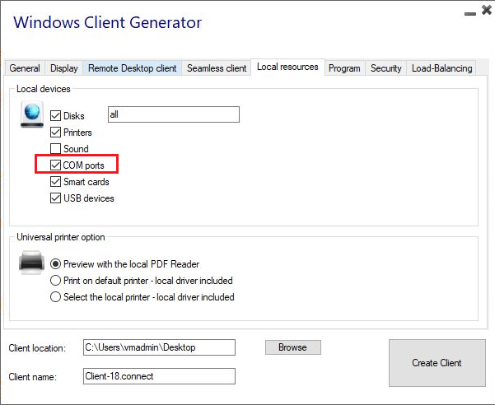Viewport: 495px width, 405px height.
Task: Select the local printer radio option
Action: 56,297
